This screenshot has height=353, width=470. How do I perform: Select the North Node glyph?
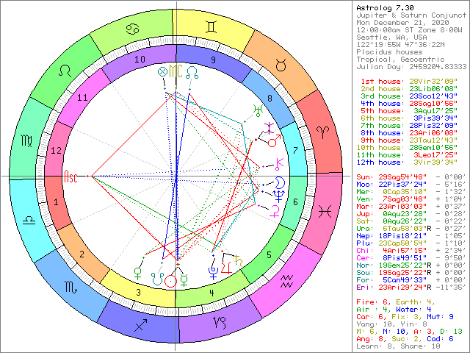(x=192, y=71)
